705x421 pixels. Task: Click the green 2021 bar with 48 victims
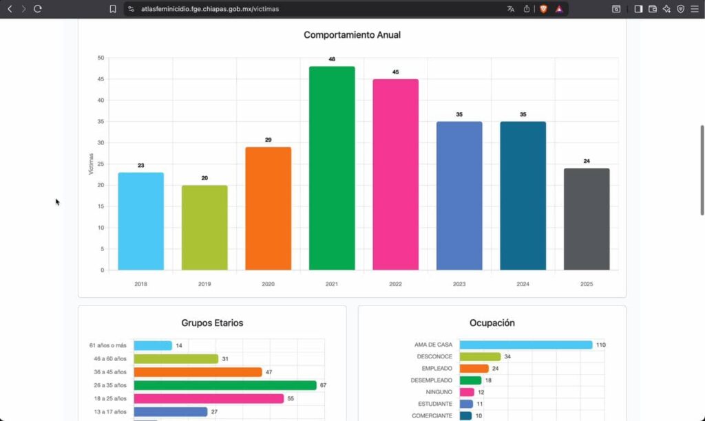pos(332,169)
